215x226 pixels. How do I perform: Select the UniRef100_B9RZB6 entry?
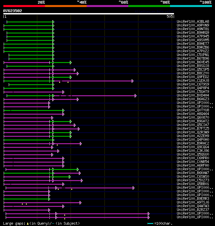coord(193,47)
